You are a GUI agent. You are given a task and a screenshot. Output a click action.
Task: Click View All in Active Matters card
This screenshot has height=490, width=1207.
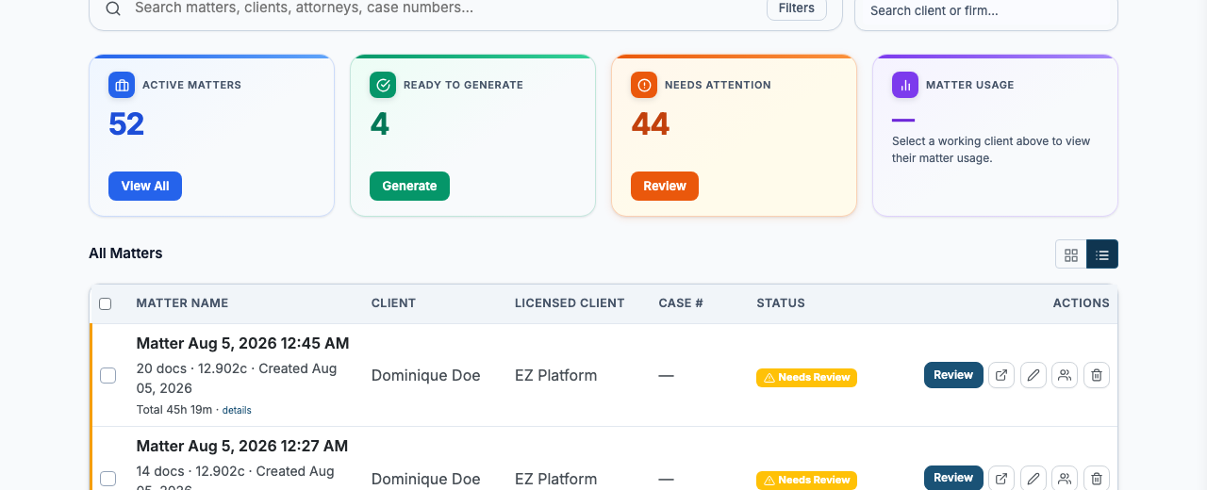pyautogui.click(x=145, y=186)
